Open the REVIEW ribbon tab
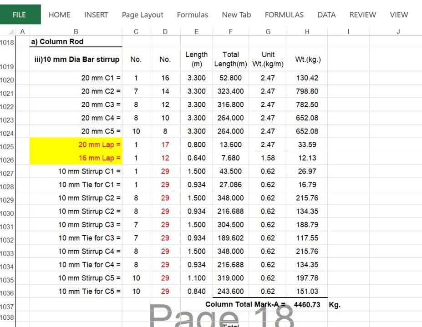The image size is (422, 327). coord(362,15)
